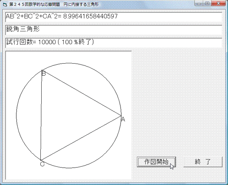Close the window with the red X
The width and height of the screenshot is (228, 185).
(218, 3)
